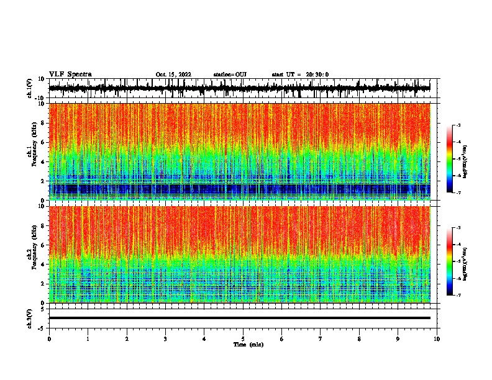Viewport: 492px width, 380px height.
Task: Click the 'ch.1(V)' waveform axis label
Action: point(30,88)
